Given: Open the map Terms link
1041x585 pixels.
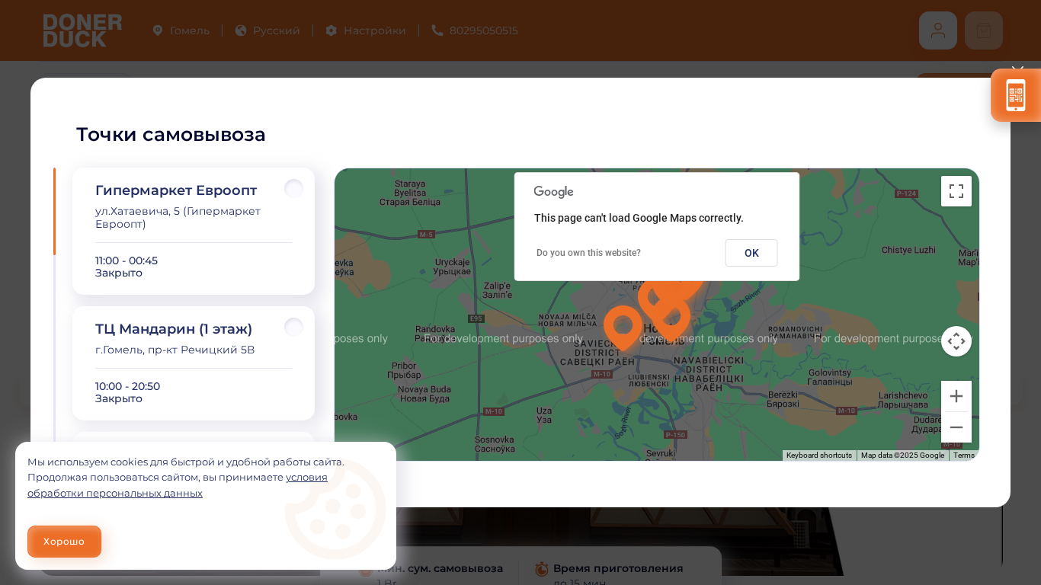Looking at the screenshot, I should tap(964, 456).
